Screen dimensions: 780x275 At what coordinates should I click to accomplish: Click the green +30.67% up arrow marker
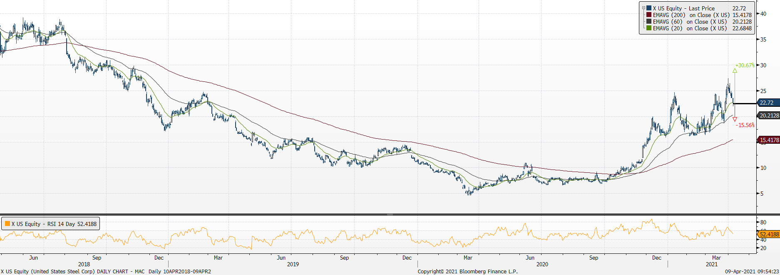coord(735,71)
